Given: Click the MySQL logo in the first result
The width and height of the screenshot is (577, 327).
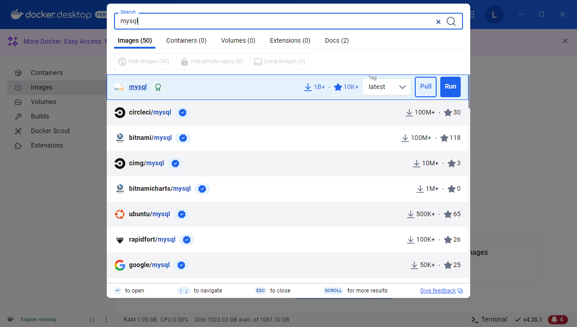Looking at the screenshot, I should (119, 87).
